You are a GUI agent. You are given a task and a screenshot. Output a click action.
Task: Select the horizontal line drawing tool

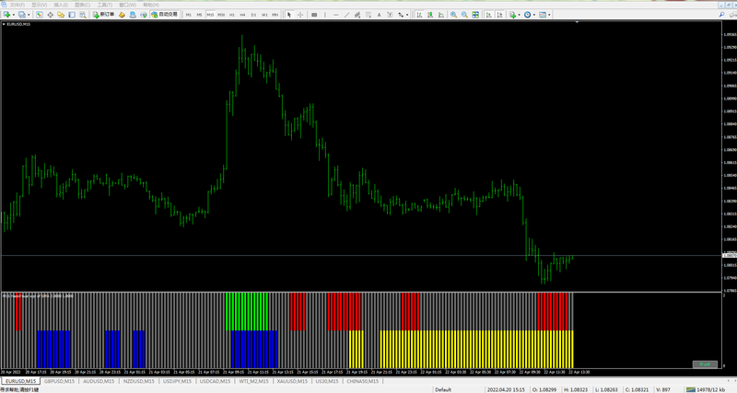tap(336, 15)
